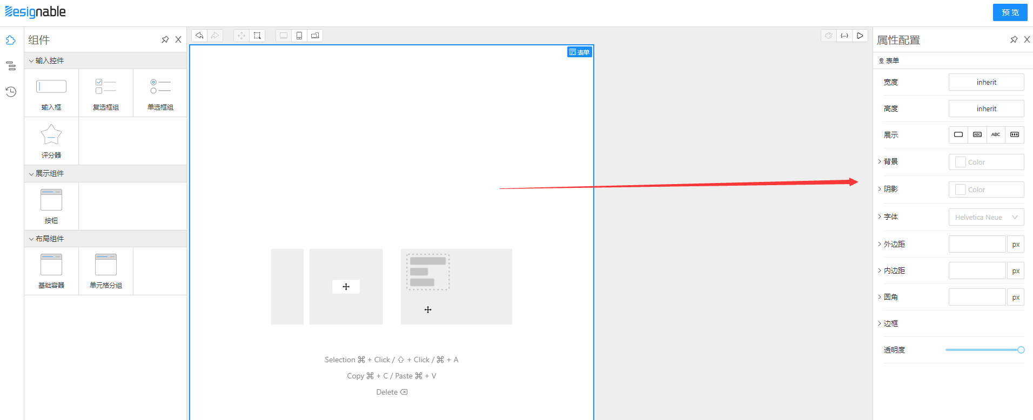Pick the 背景 color swatch
The image size is (1033, 420).
coord(961,162)
